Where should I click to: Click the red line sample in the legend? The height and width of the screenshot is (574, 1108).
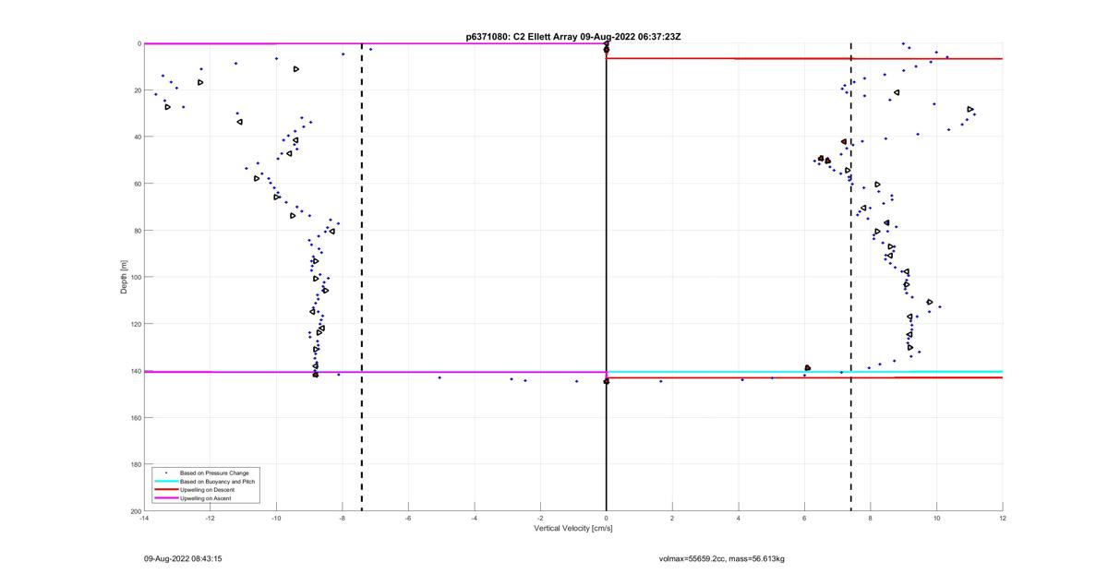tap(165, 490)
